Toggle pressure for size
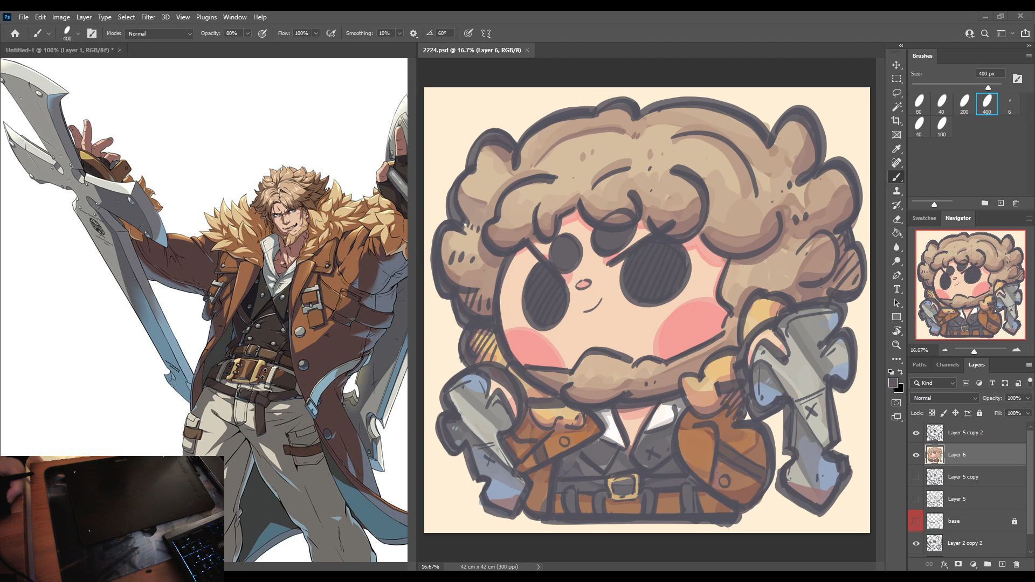The image size is (1035, 582). click(x=468, y=33)
